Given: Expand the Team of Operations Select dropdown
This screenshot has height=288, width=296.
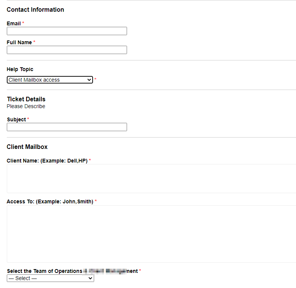Looking at the screenshot, I should click(50, 278).
